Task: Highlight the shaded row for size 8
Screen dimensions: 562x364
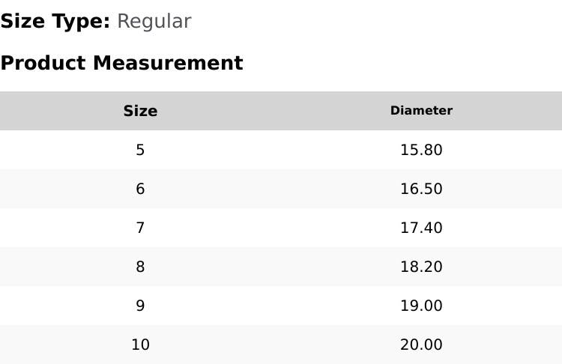Action: (281, 267)
